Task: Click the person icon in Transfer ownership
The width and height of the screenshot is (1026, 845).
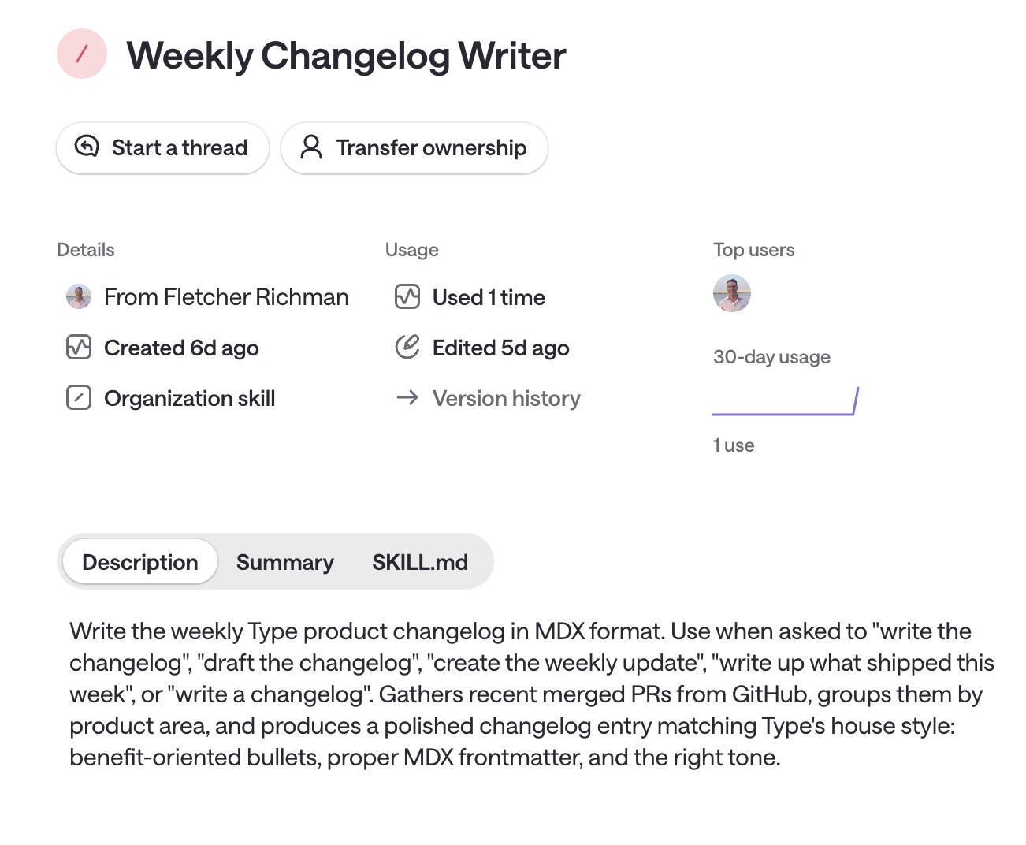Action: 311,147
